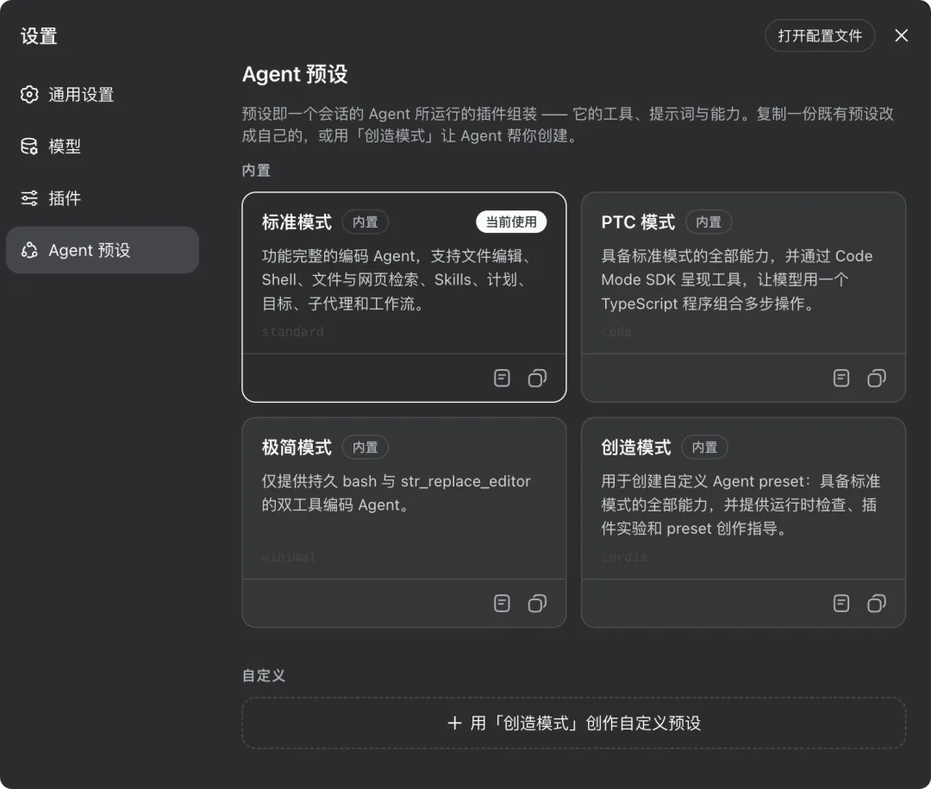Screen dimensions: 931x789
Task: Click 内置 tag beside 创造模式
Action: point(705,447)
